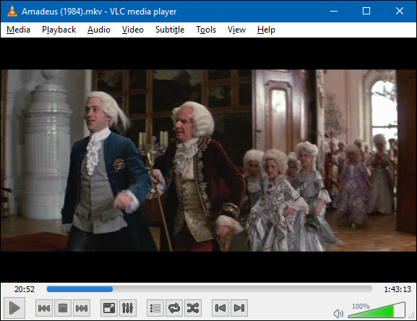Toggle random shuffle playback

(x=193, y=308)
